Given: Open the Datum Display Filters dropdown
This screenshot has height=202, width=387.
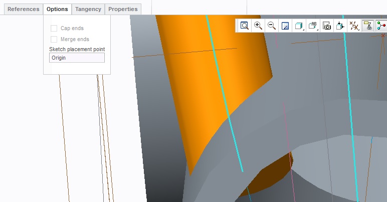Looking at the screenshot, I should [354, 26].
